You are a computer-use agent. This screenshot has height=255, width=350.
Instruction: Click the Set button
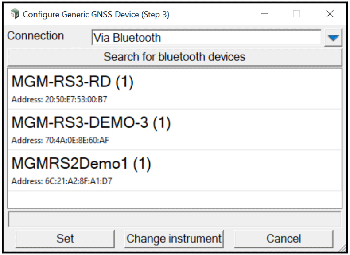[65, 239]
